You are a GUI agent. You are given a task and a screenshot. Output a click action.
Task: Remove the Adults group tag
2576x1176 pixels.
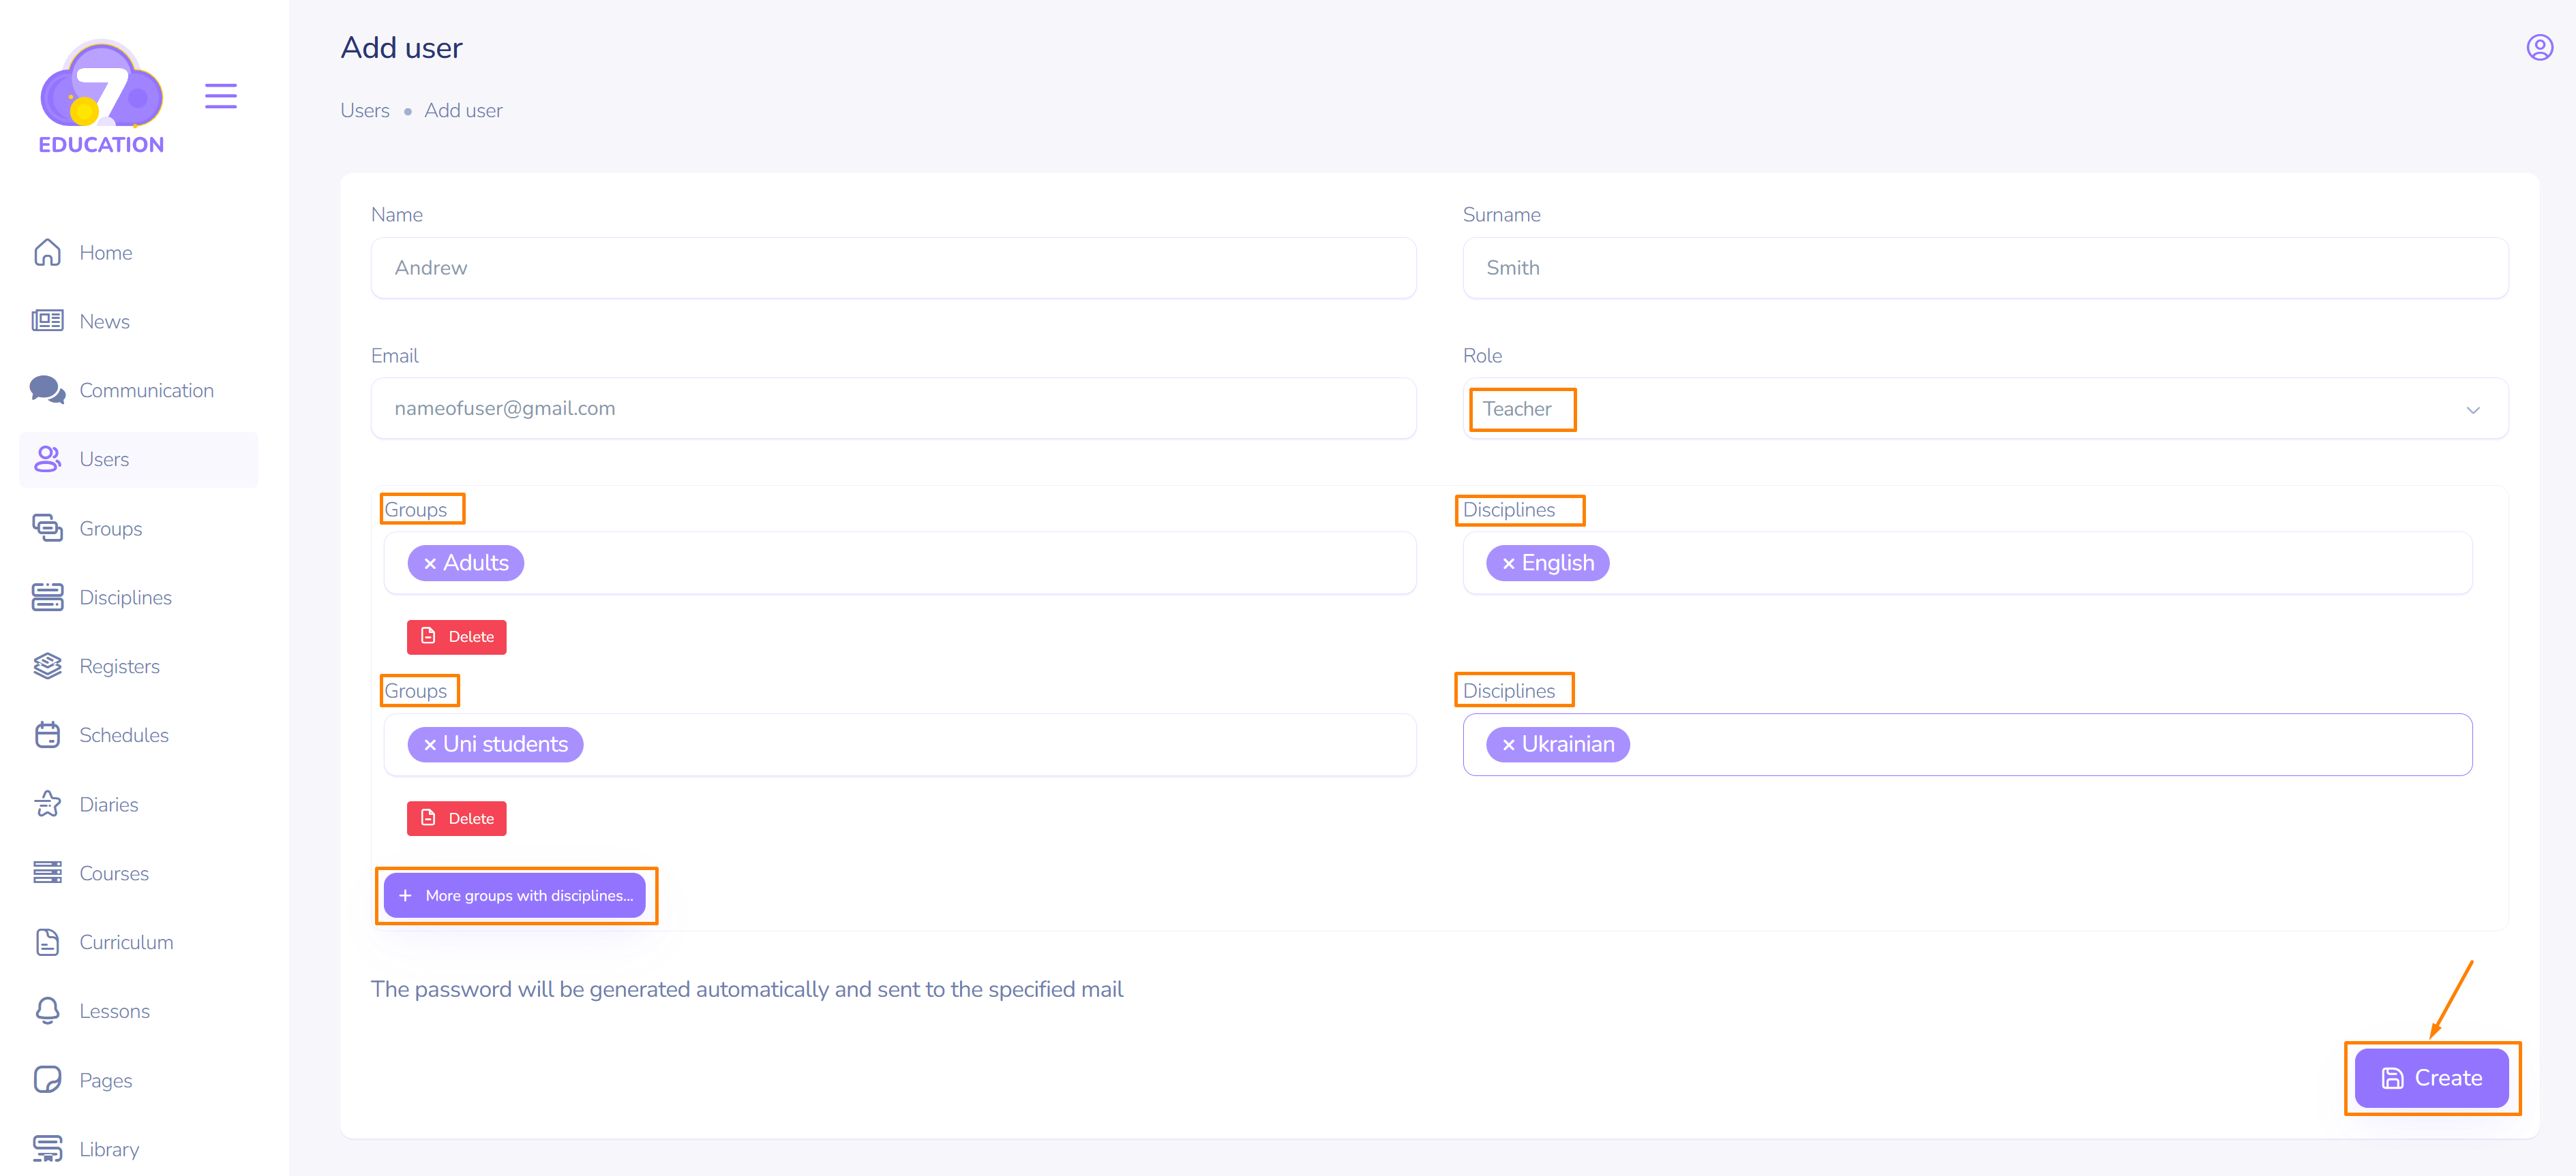click(x=430, y=563)
